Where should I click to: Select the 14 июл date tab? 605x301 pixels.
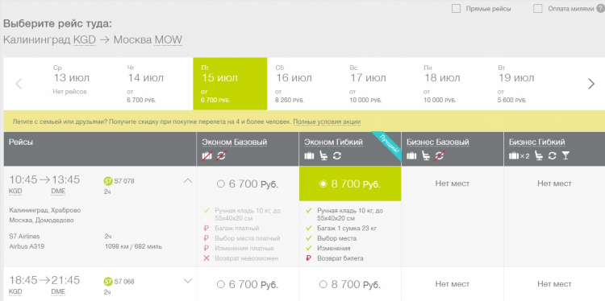[x=156, y=84]
